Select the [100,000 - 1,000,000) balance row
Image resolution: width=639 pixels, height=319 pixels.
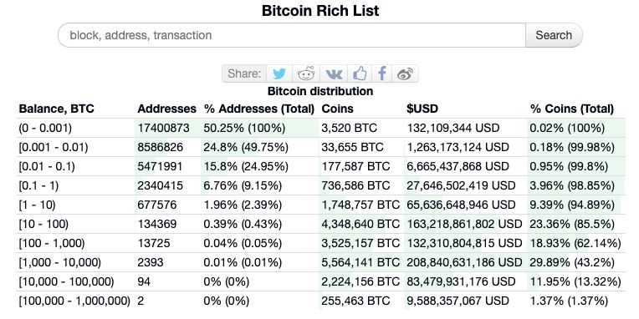click(321, 301)
